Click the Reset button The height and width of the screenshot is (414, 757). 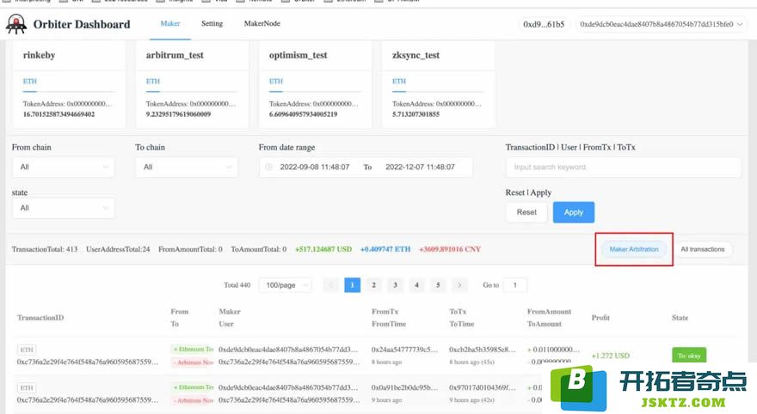526,212
